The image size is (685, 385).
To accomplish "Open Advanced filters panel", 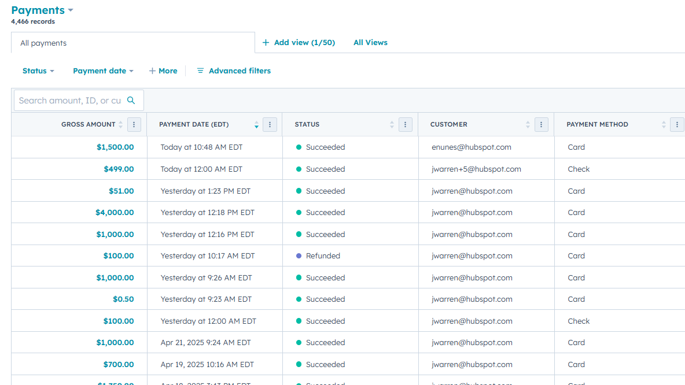I will pyautogui.click(x=234, y=71).
